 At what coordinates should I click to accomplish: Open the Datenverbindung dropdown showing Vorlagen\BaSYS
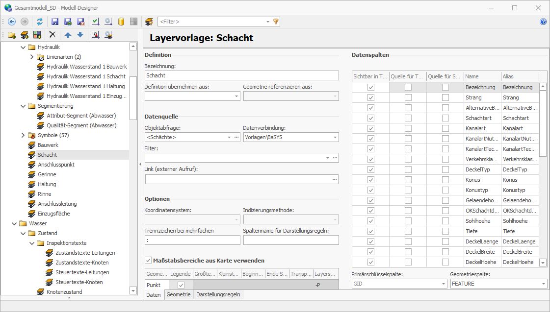click(335, 137)
